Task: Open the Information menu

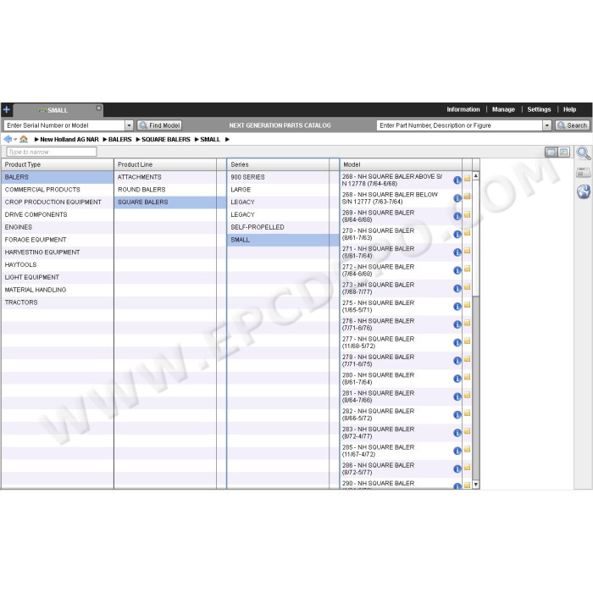Action: [463, 109]
